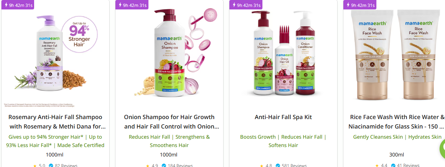Click the verified checkmark beside 581 Reviews
445x167 pixels.
coord(278,166)
